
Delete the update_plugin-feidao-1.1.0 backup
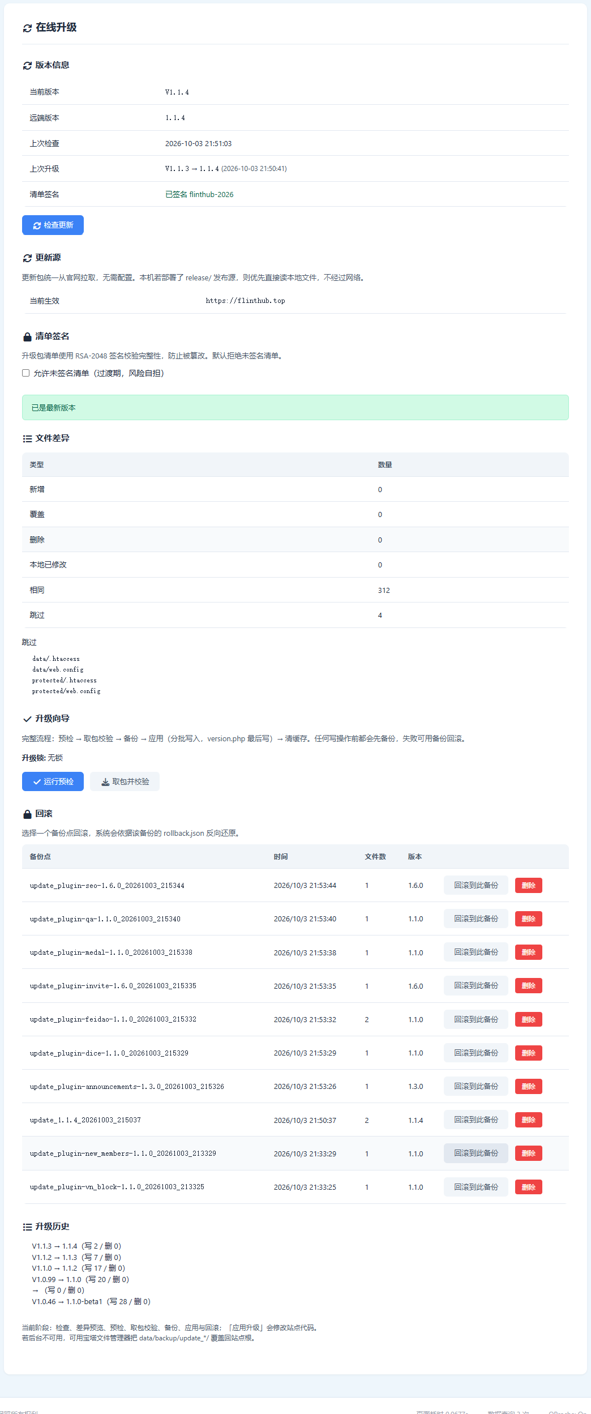[x=529, y=1019]
